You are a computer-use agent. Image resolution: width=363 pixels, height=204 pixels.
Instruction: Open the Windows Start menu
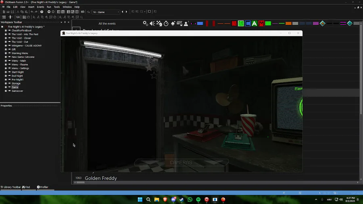140,200
